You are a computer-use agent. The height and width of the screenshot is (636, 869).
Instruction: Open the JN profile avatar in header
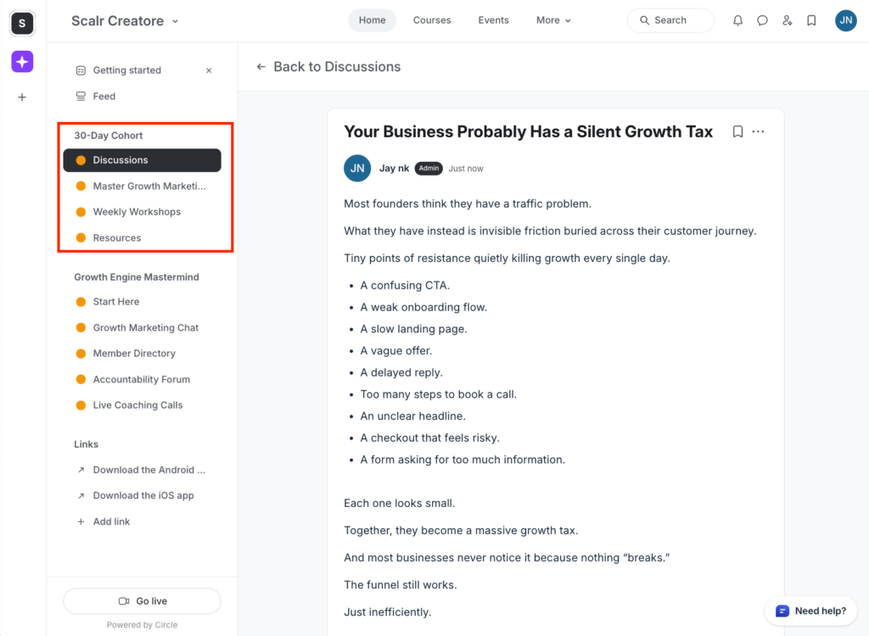pos(846,20)
